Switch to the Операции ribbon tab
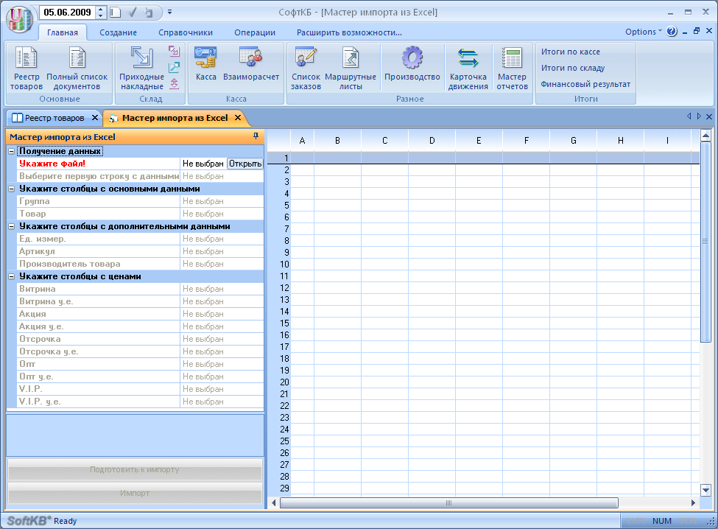 pyautogui.click(x=255, y=32)
